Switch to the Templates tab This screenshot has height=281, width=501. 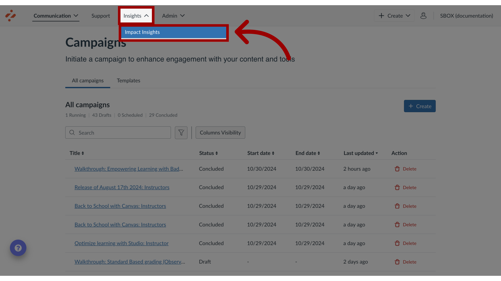click(128, 81)
